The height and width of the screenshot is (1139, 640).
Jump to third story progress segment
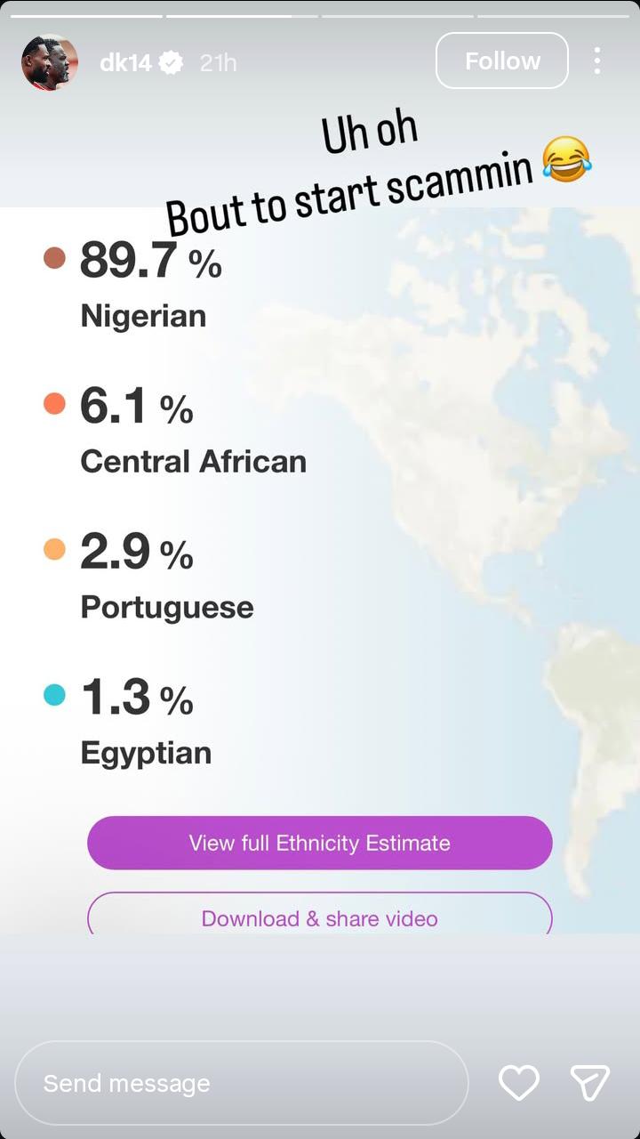(397, 16)
